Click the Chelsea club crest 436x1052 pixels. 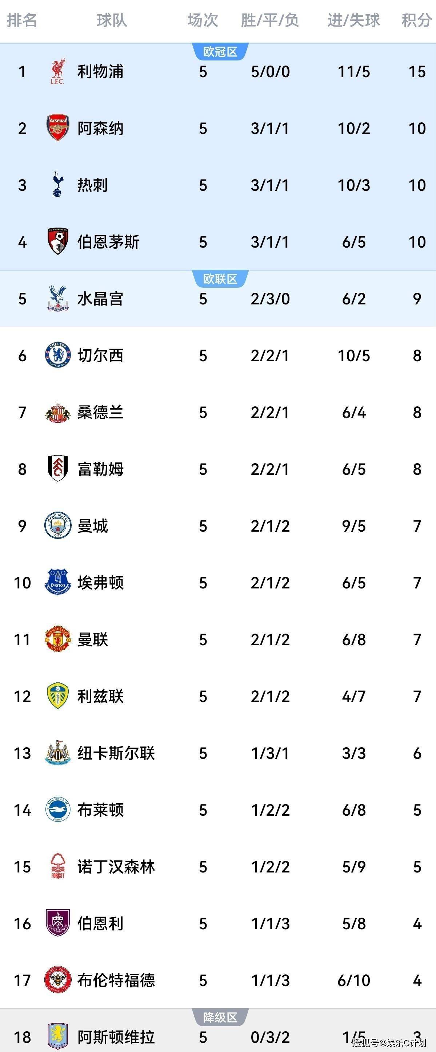point(57,355)
